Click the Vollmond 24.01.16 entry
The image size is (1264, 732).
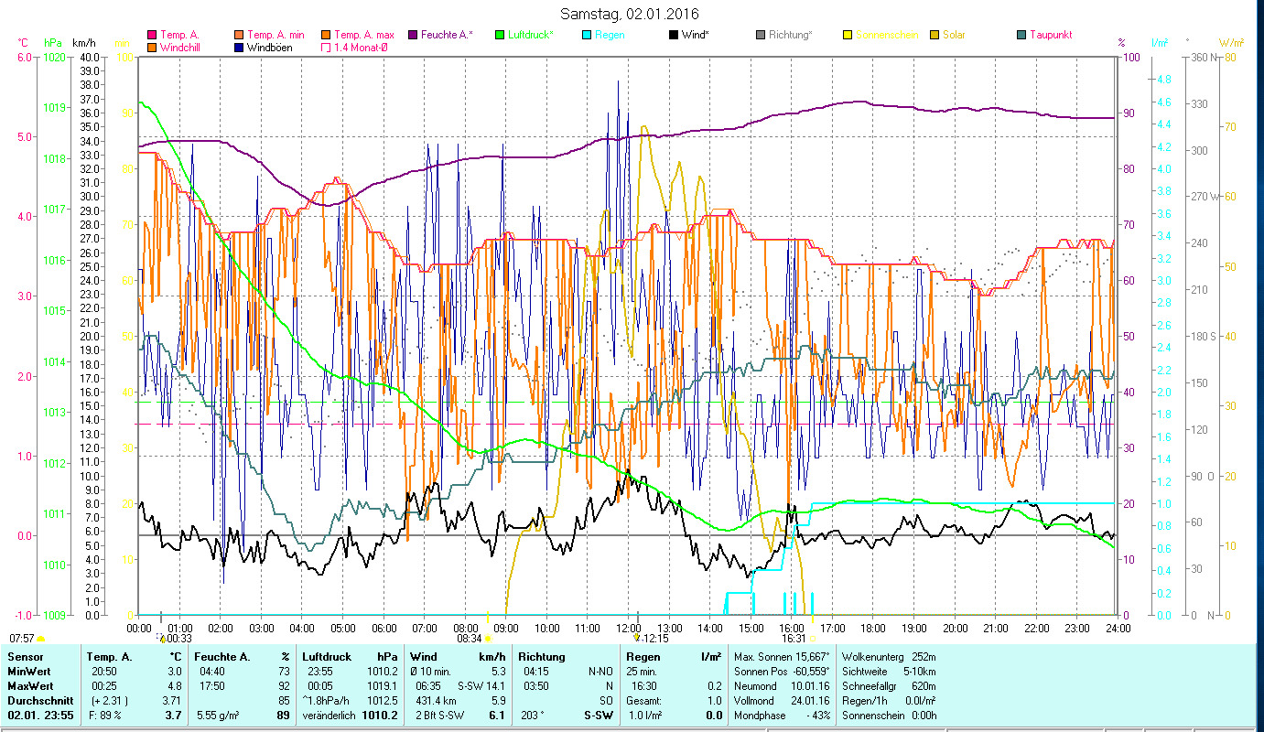[782, 700]
